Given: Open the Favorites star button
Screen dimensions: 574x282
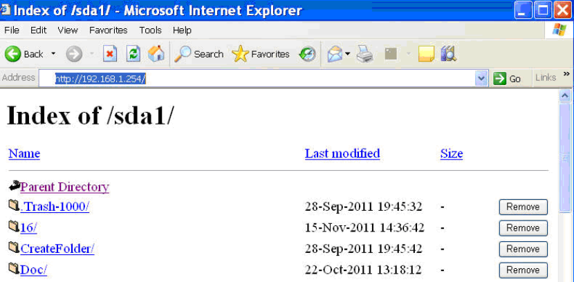Looking at the screenshot, I should [x=261, y=54].
